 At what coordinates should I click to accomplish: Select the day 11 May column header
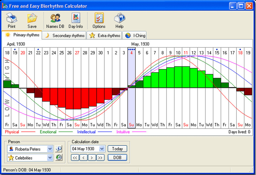coord(186,53)
